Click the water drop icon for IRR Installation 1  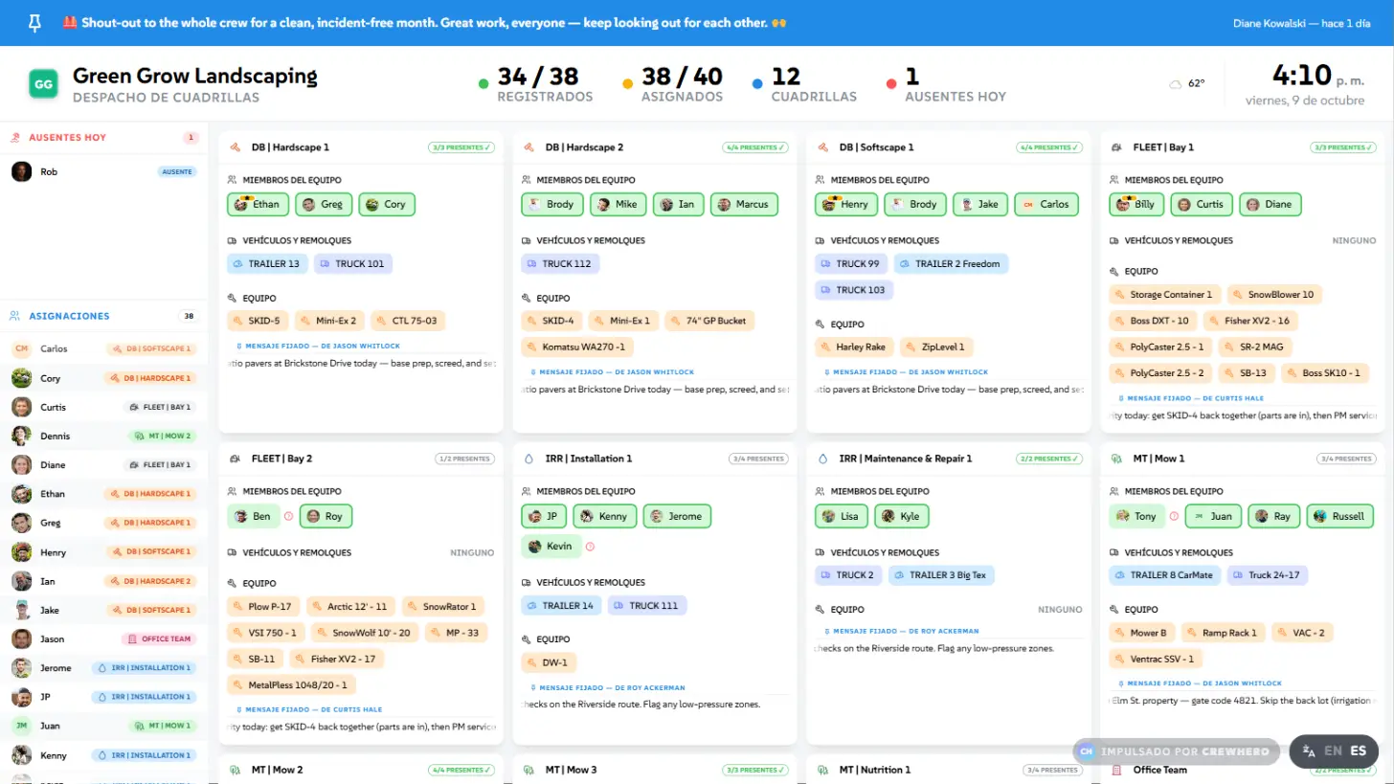tap(528, 459)
